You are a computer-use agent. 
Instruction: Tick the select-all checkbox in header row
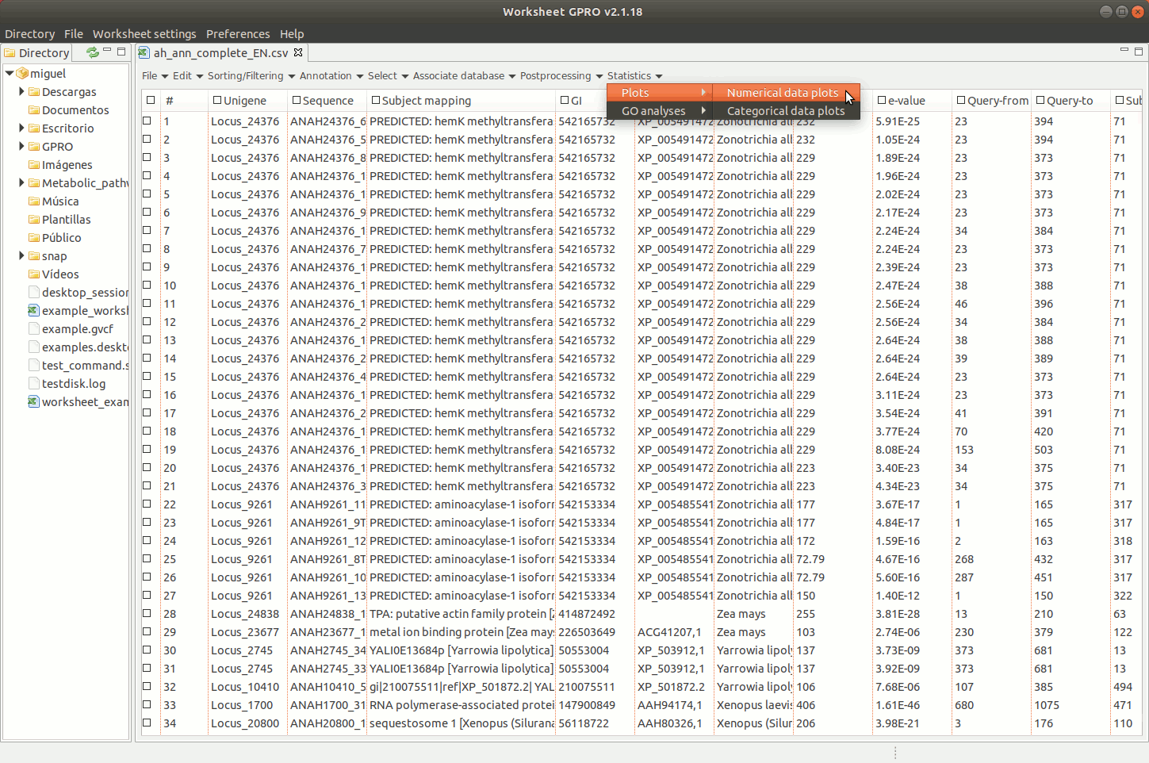(x=150, y=101)
